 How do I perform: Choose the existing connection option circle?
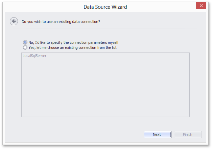pyautogui.click(x=25, y=48)
